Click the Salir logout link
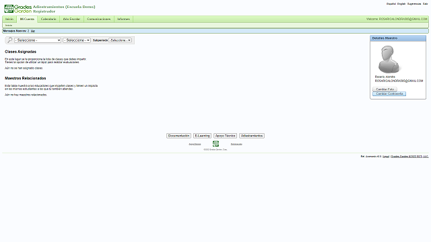The image size is (431, 242). (x=425, y=4)
